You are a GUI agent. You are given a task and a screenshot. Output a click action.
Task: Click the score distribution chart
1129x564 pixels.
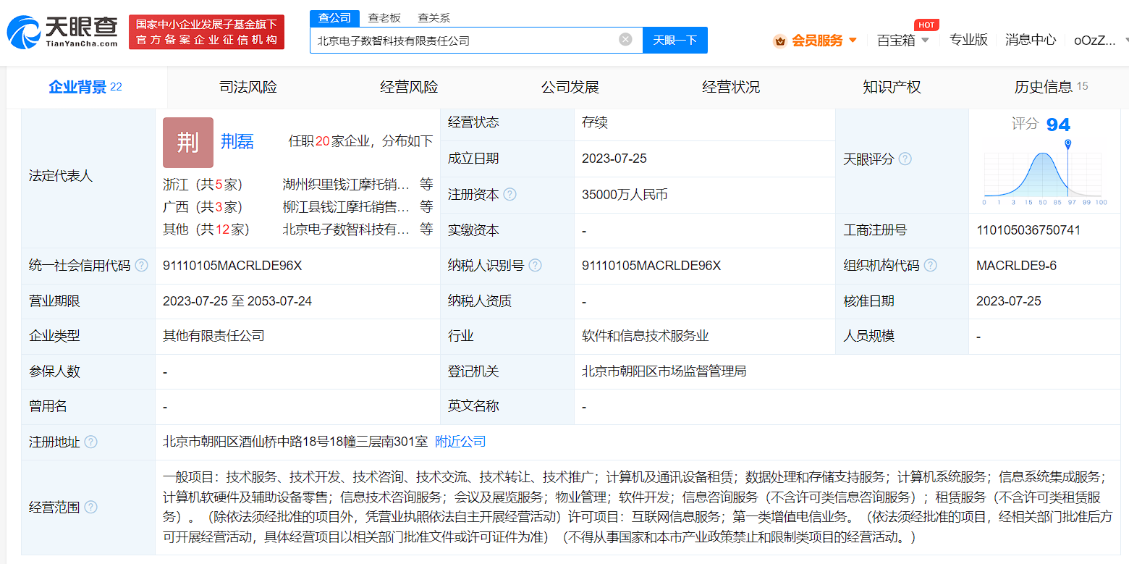[x=1044, y=174]
